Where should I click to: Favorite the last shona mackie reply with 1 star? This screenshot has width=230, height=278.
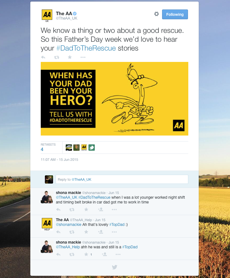point(86,254)
